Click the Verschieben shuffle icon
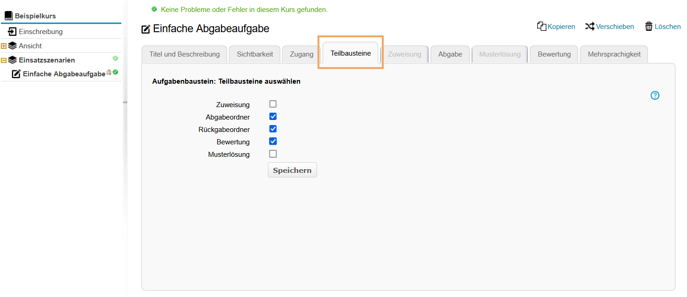This screenshot has height=297, width=687. pyautogui.click(x=590, y=27)
